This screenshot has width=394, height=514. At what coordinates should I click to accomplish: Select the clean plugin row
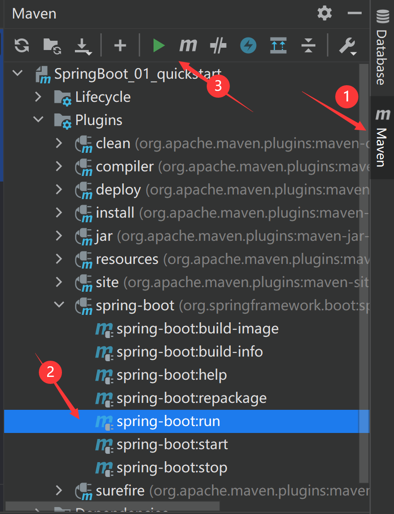pyautogui.click(x=186, y=144)
